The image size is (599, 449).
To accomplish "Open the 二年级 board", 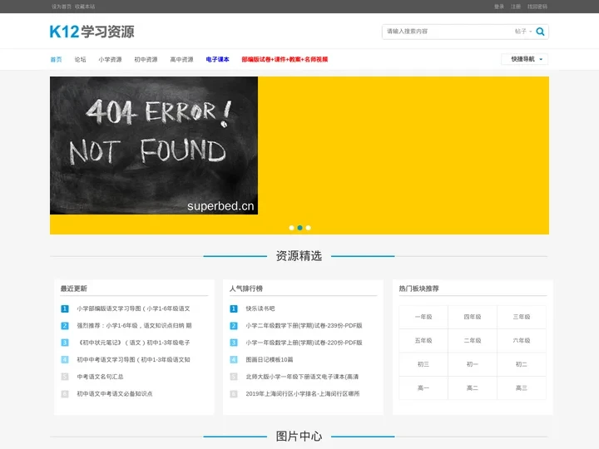I will point(473,341).
